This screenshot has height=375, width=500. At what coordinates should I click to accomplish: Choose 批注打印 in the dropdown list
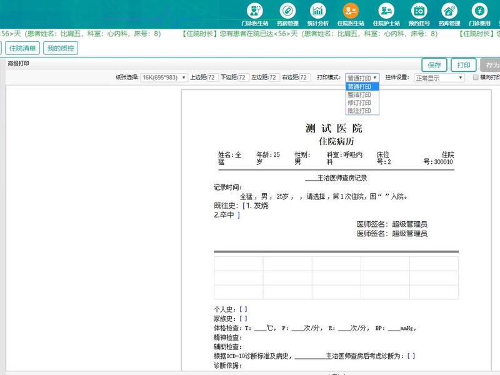pyautogui.click(x=362, y=111)
